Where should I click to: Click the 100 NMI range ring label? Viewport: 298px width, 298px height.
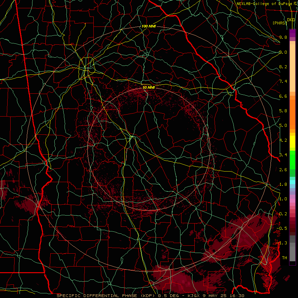click(149, 26)
